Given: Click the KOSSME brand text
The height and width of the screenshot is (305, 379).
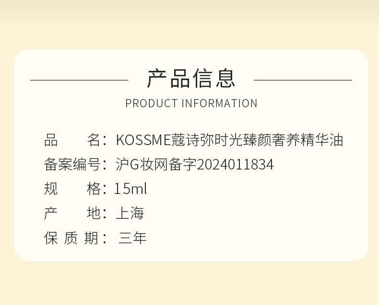Looking at the screenshot, I should [x=143, y=140].
